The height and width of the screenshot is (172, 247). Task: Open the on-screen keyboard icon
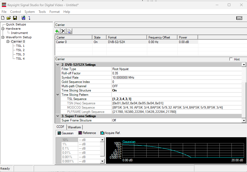tap(239, 18)
